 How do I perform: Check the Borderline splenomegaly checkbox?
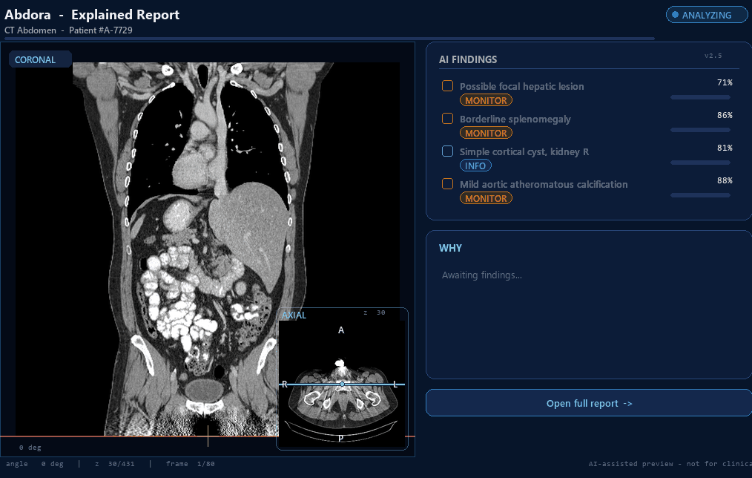pos(447,119)
